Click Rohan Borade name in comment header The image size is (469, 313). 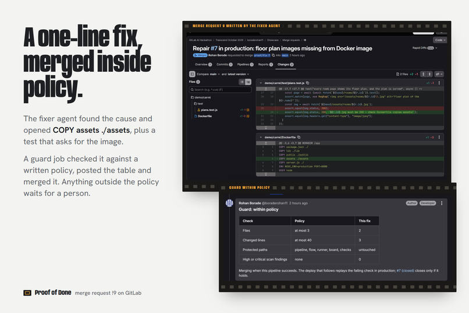[x=250, y=203]
